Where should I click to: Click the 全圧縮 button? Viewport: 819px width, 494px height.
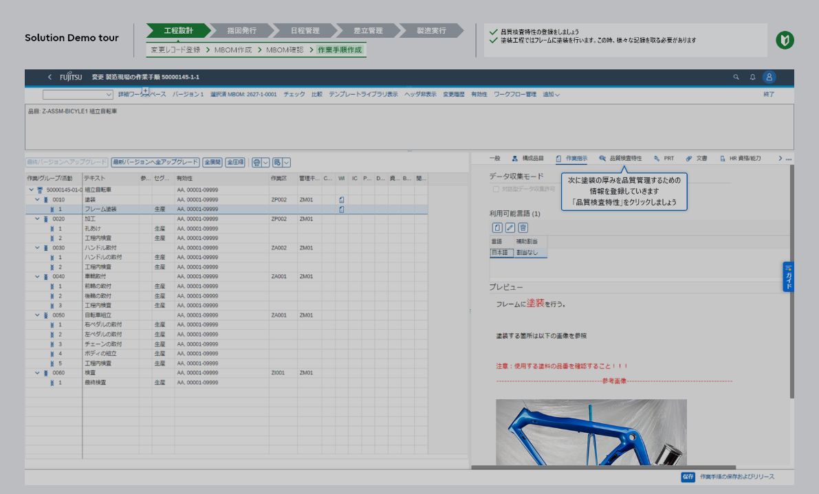click(x=235, y=162)
